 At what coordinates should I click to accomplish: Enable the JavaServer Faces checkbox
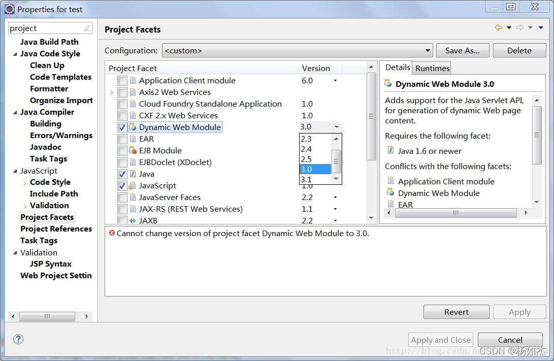pos(122,198)
